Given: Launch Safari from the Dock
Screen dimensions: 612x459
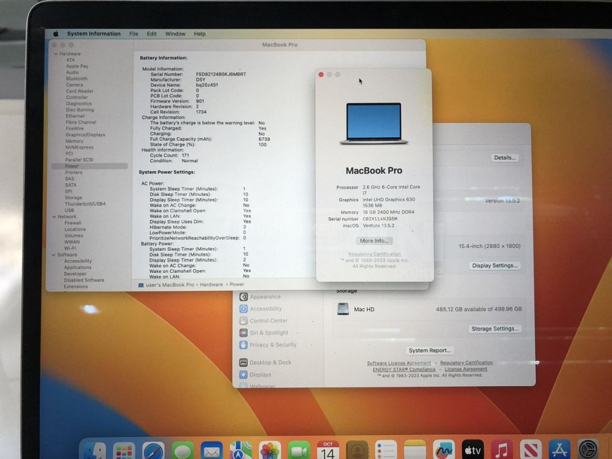Looking at the screenshot, I should 154,451.
